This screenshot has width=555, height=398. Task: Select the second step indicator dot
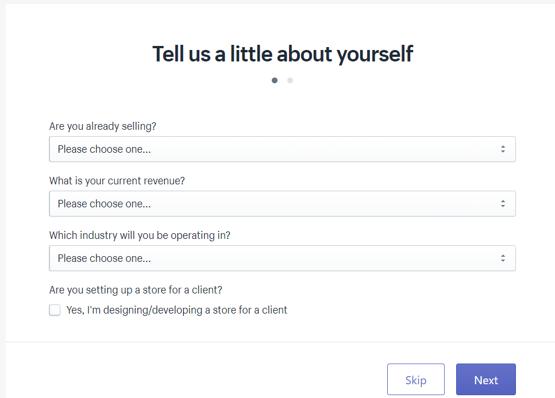[x=290, y=80]
